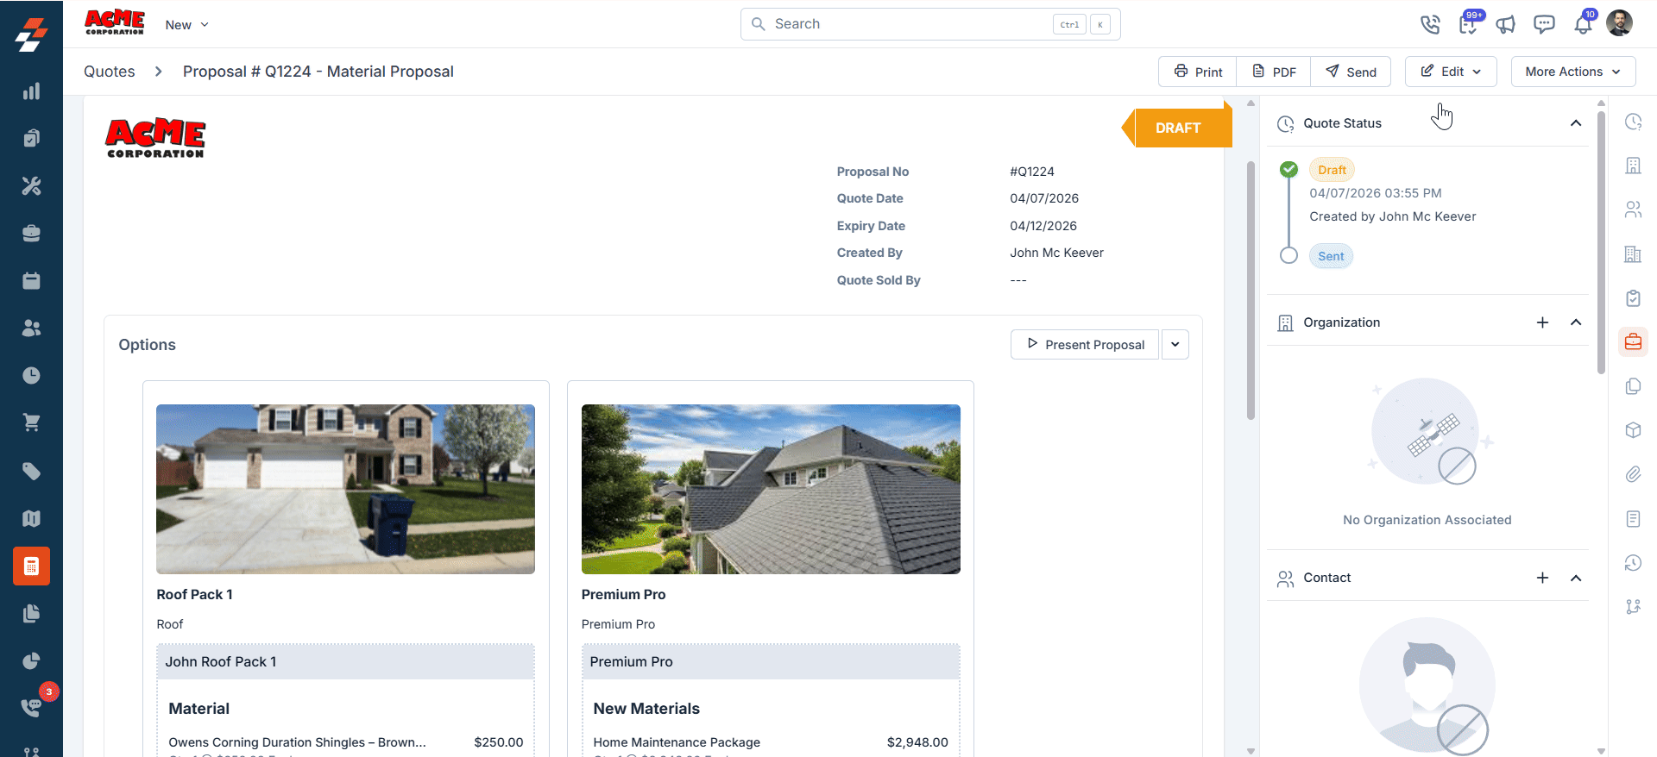Open the phone support icon with 3 badge
The image size is (1657, 757).
(x=31, y=707)
